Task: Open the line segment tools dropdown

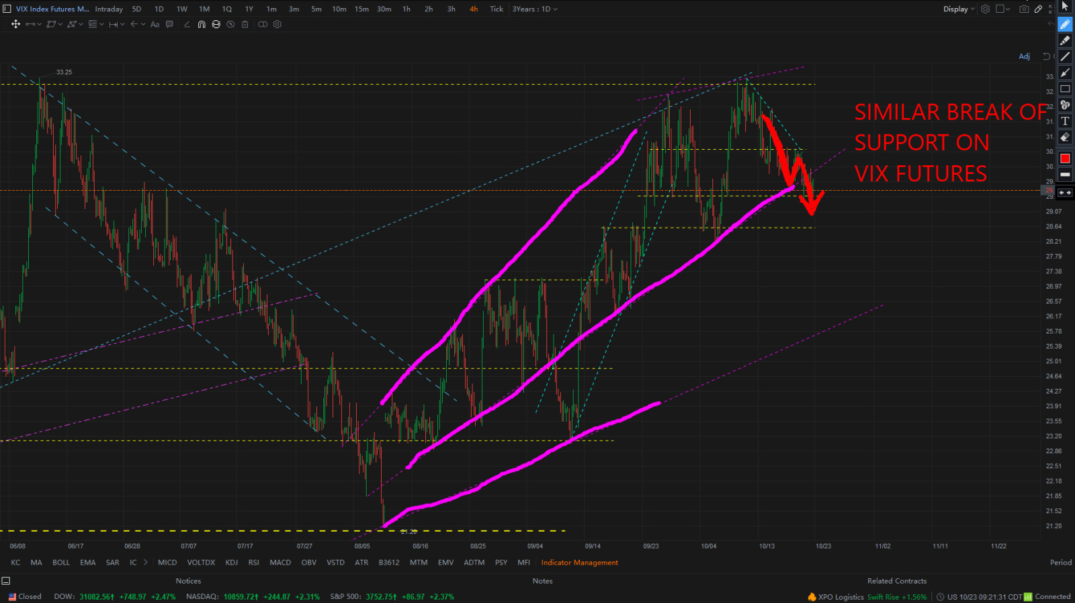Action: coord(34,24)
